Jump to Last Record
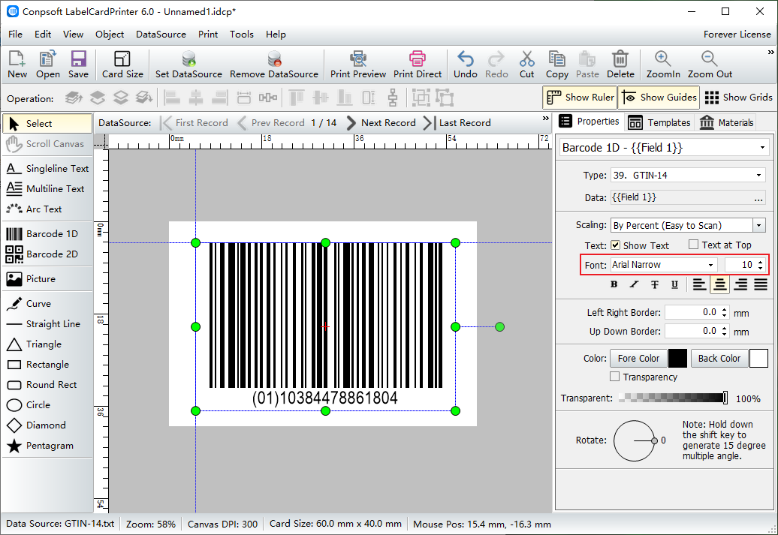 click(x=457, y=123)
